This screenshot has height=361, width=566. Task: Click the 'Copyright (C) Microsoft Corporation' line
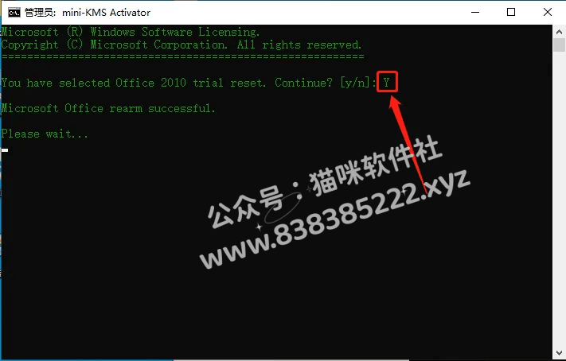point(115,45)
